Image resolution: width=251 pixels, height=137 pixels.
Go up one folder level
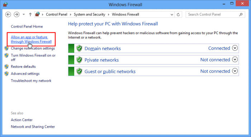click(30, 15)
